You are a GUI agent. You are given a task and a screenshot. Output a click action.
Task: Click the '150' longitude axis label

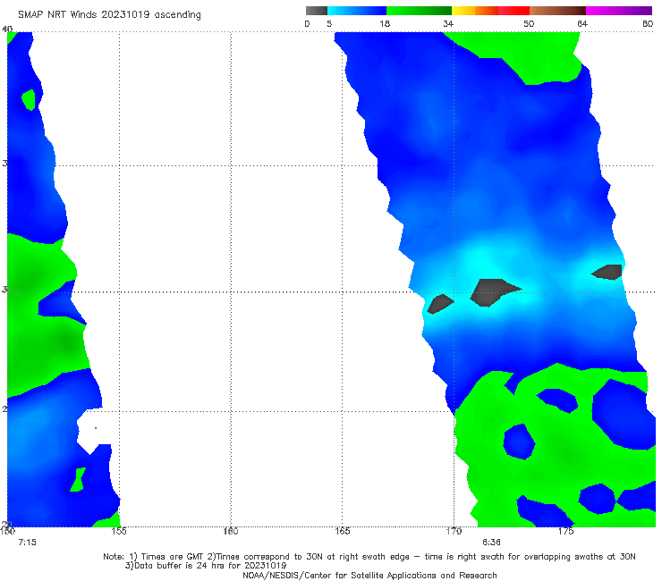[x=7, y=531]
